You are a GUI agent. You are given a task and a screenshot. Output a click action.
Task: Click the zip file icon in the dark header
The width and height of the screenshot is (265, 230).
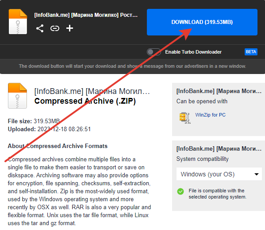(18, 22)
